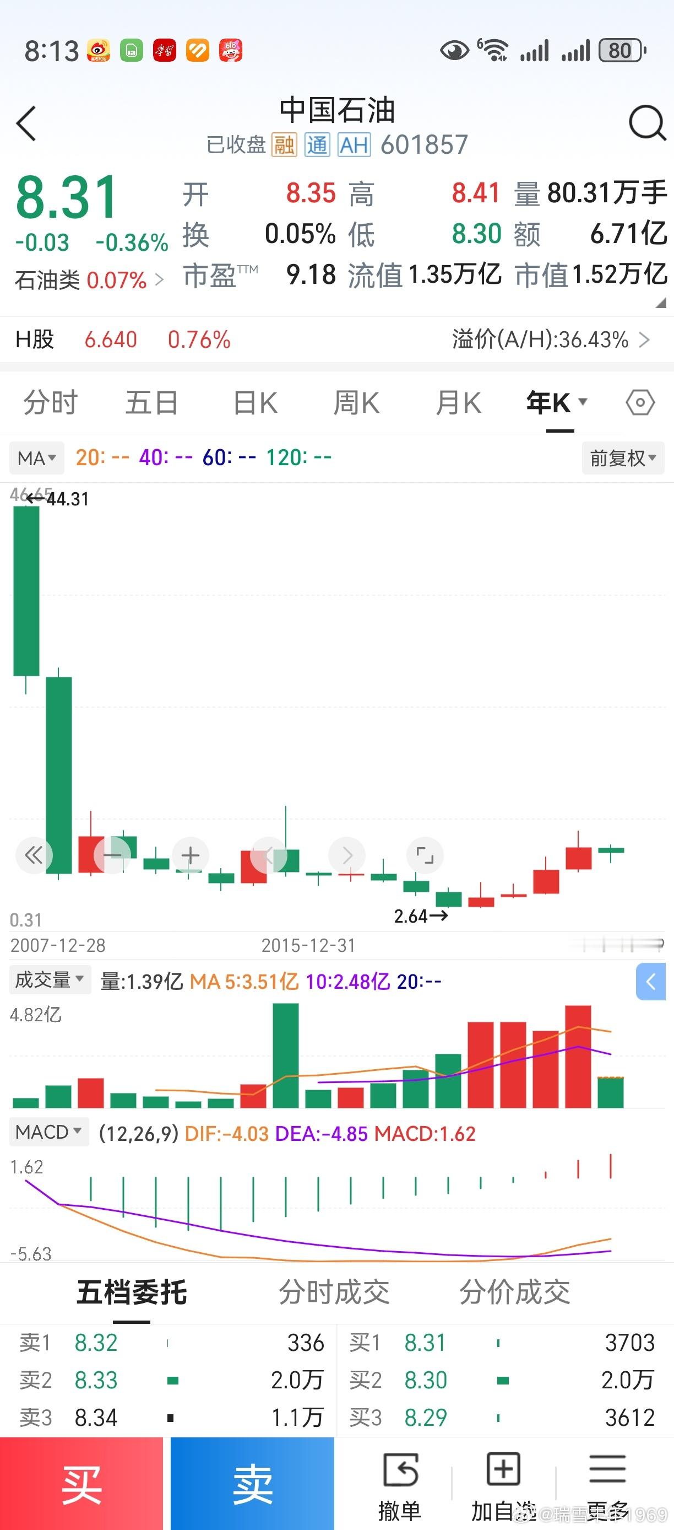
Task: Tap the 卖3 price 8.34
Action: pos(96,1418)
